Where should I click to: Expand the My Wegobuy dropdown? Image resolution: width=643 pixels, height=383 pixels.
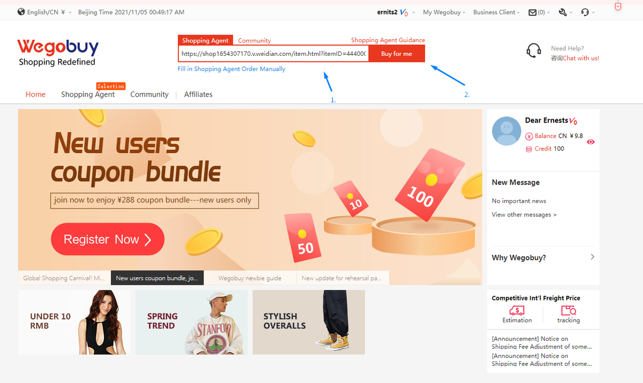pyautogui.click(x=444, y=12)
